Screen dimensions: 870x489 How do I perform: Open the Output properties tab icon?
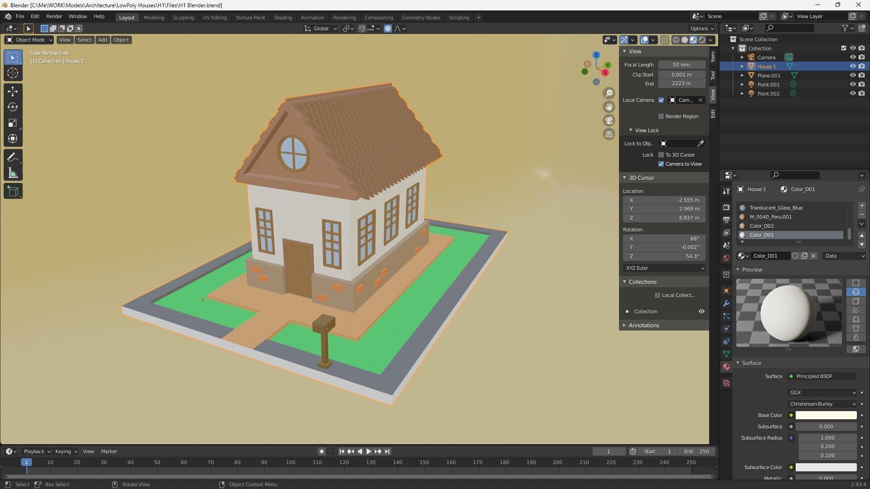pos(726,220)
